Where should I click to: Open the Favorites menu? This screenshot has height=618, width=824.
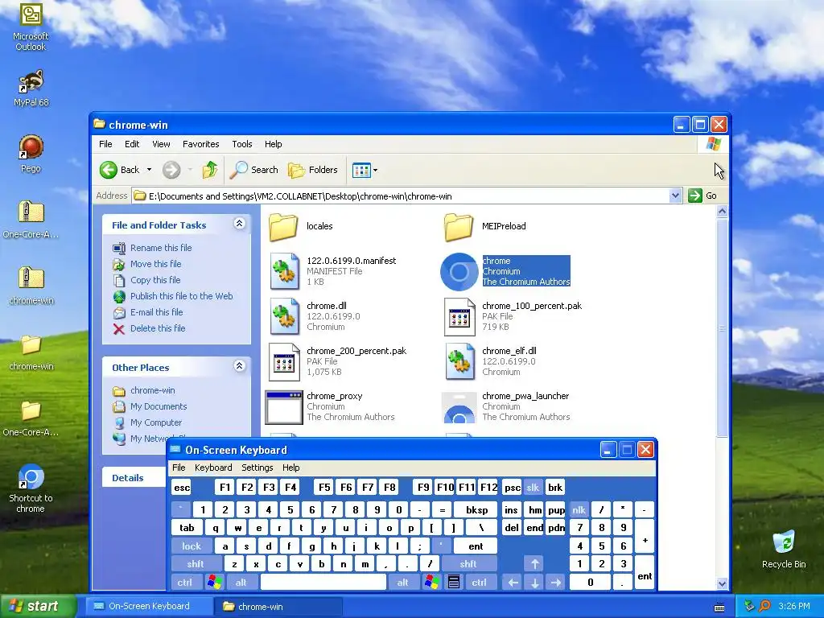click(200, 144)
